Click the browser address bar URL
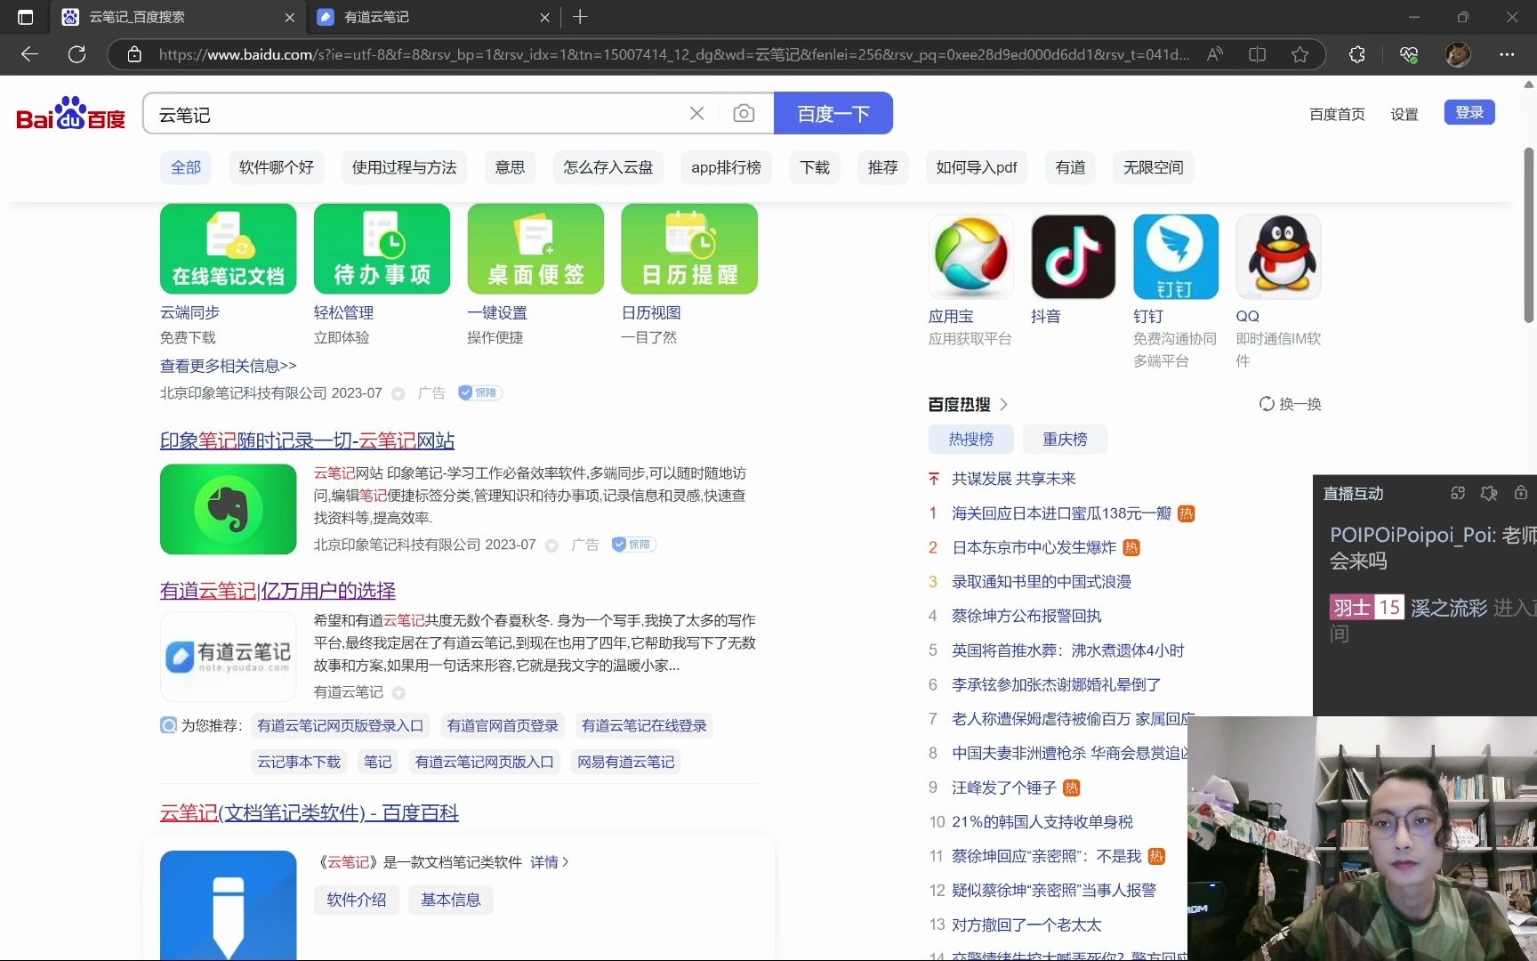The image size is (1537, 961). pos(673,54)
